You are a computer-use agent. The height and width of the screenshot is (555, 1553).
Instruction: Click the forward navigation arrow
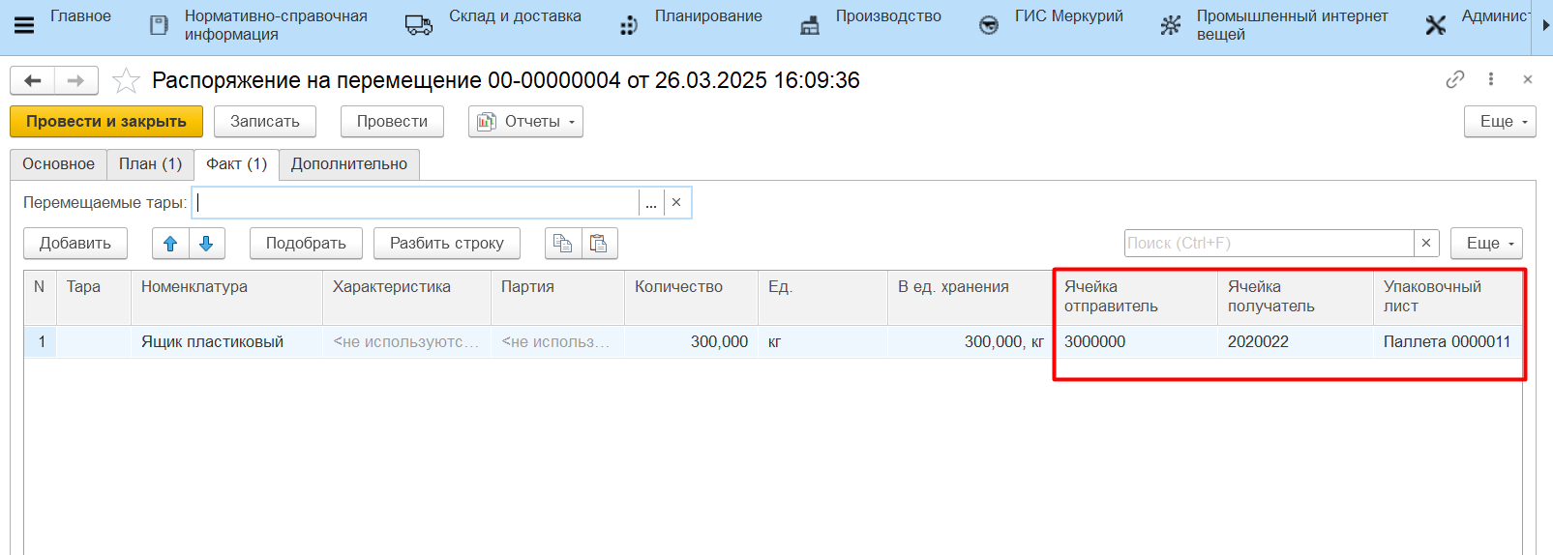click(75, 80)
